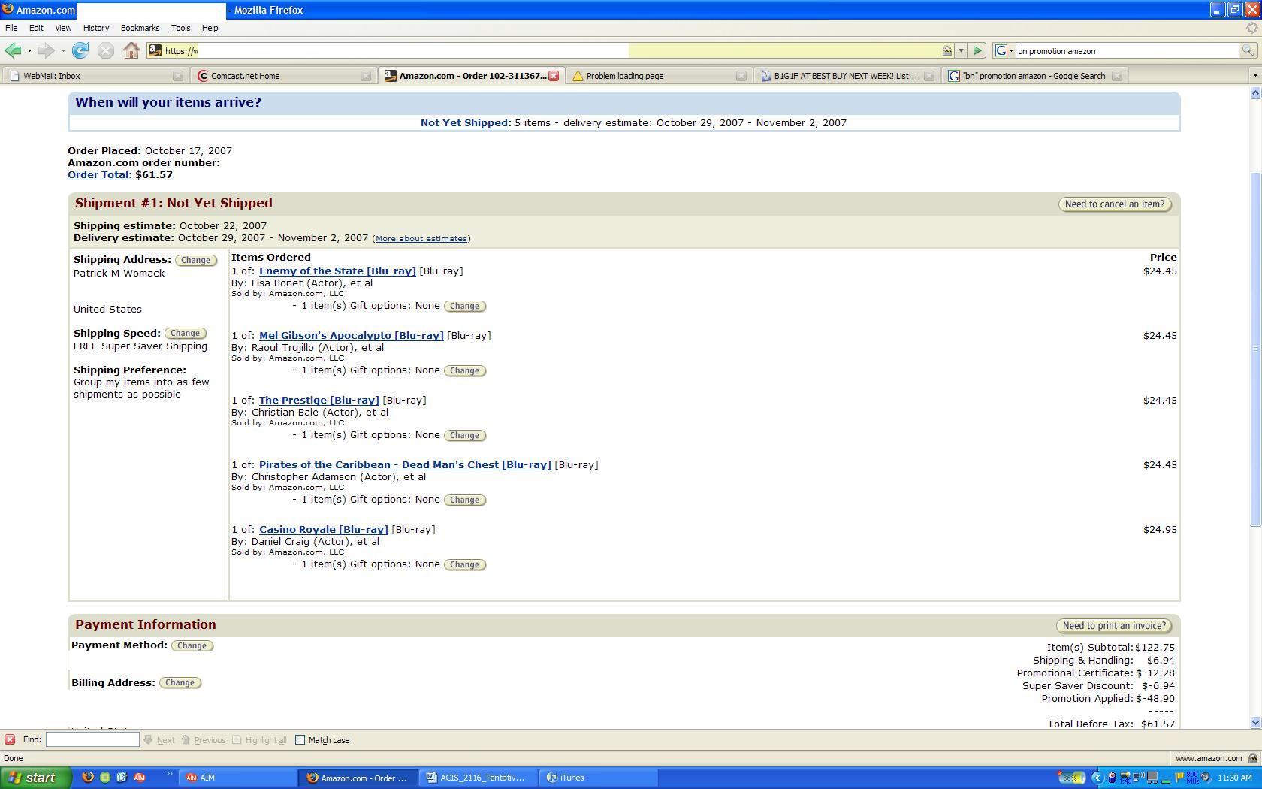Screen dimensions: 1262x789
Task: Click the Not Yet Shipped link
Action: [463, 122]
